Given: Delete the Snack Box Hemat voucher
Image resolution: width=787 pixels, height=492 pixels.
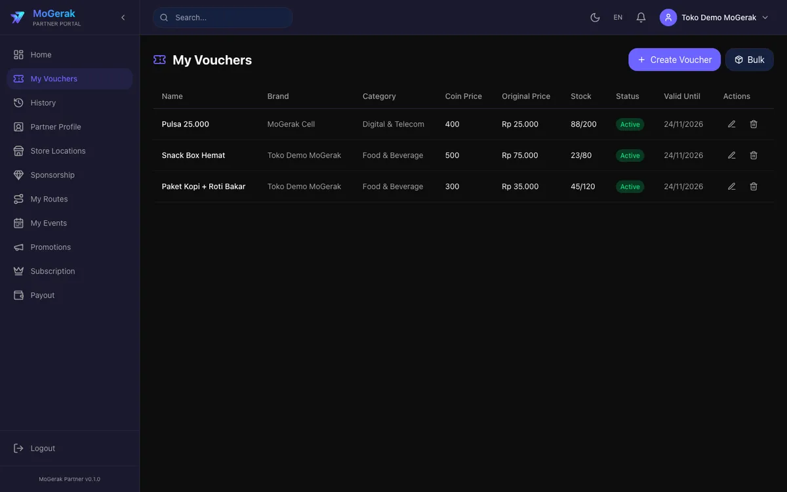Looking at the screenshot, I should coord(754,155).
